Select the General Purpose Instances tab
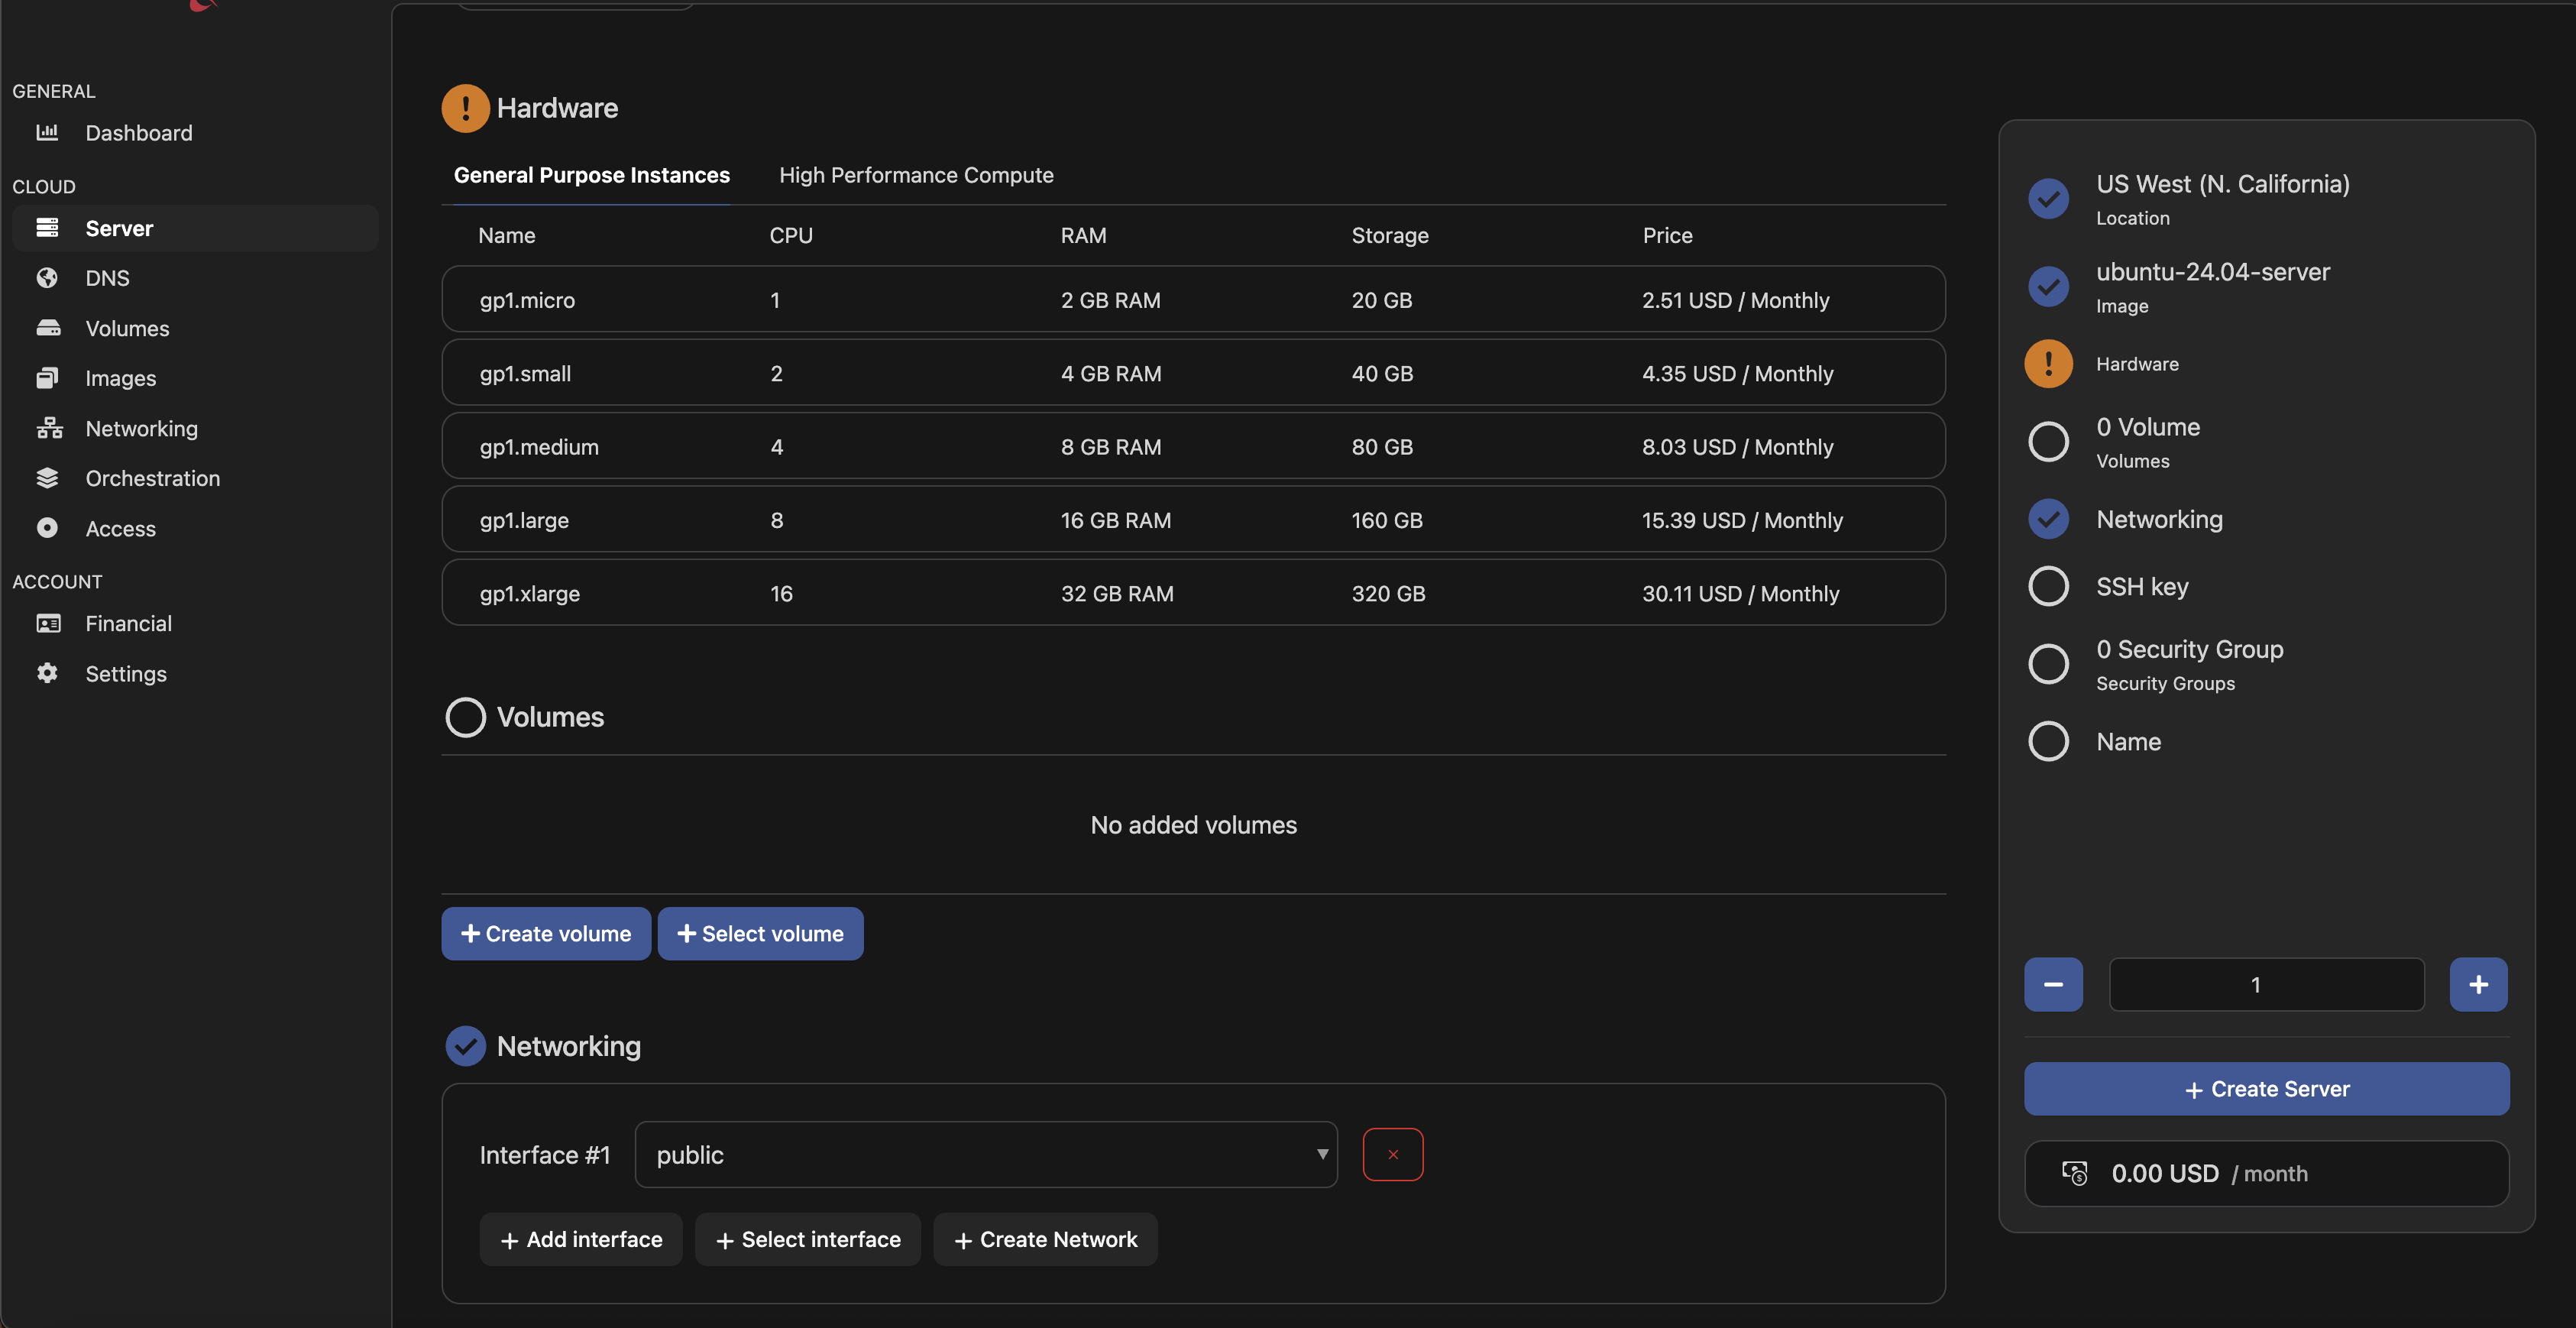The image size is (2576, 1328). [591, 175]
